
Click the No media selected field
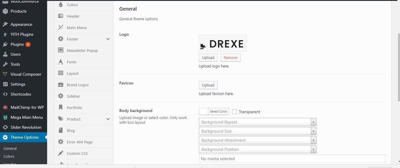(292, 159)
